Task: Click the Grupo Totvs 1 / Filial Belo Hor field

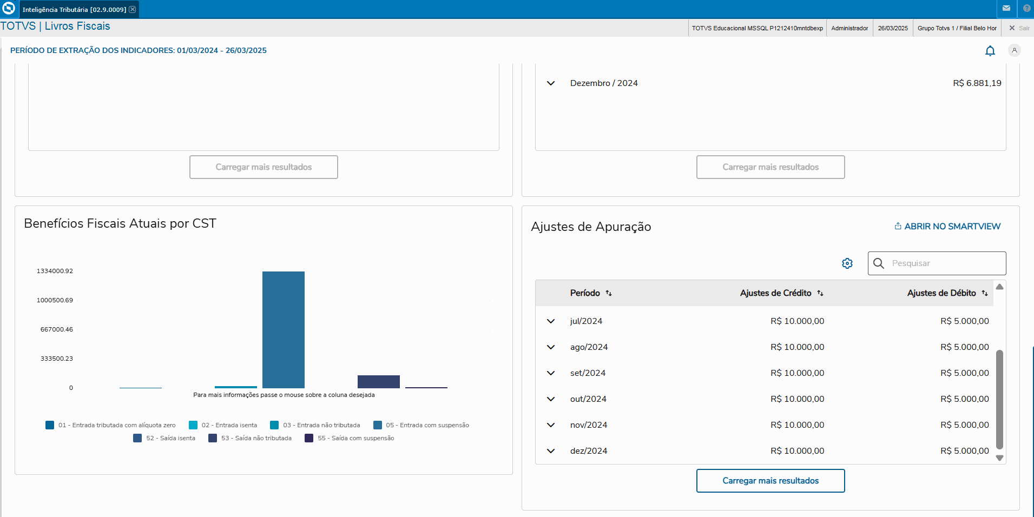Action: [957, 28]
